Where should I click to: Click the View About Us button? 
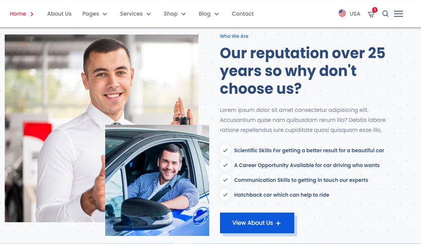tap(257, 223)
